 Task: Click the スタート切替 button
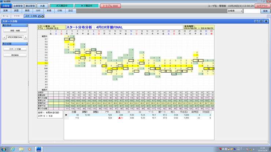point(15,49)
